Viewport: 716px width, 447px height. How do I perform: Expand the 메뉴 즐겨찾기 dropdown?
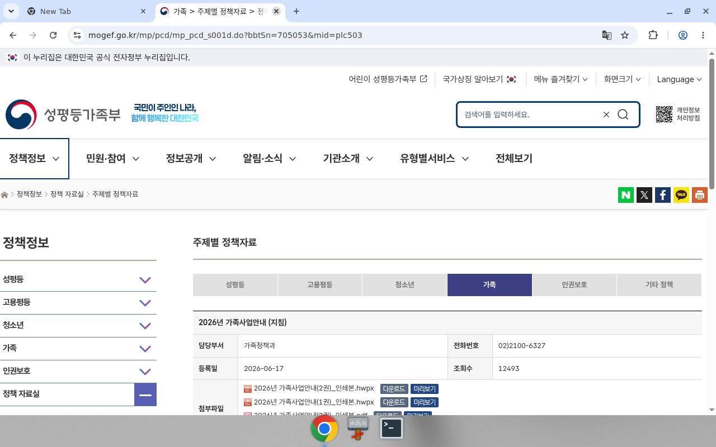[x=561, y=79]
